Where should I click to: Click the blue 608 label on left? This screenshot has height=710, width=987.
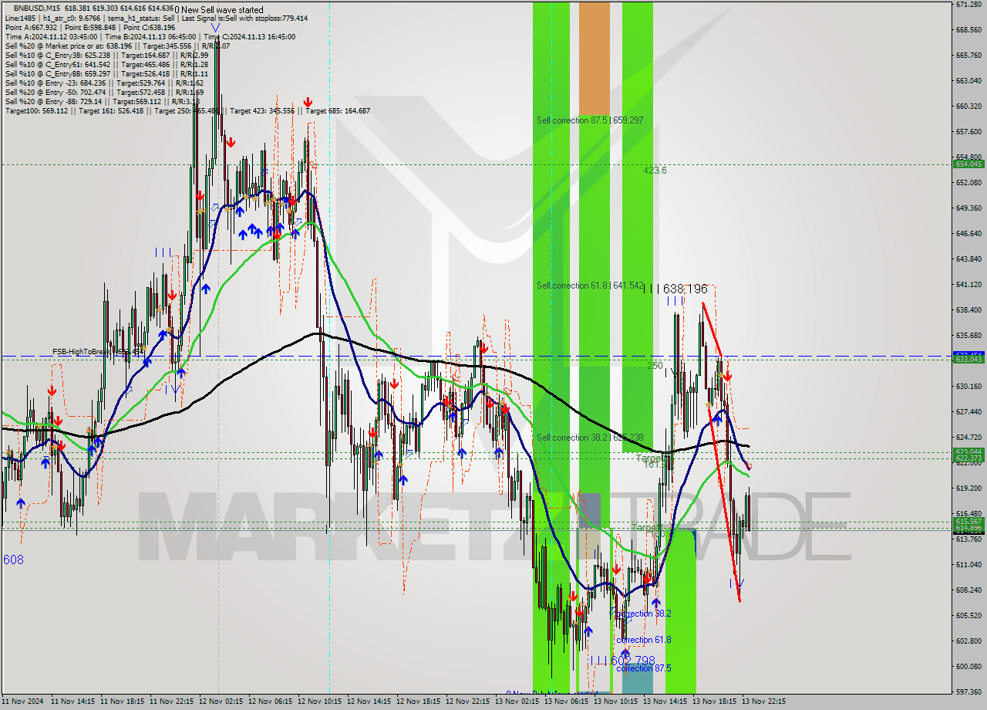13,560
